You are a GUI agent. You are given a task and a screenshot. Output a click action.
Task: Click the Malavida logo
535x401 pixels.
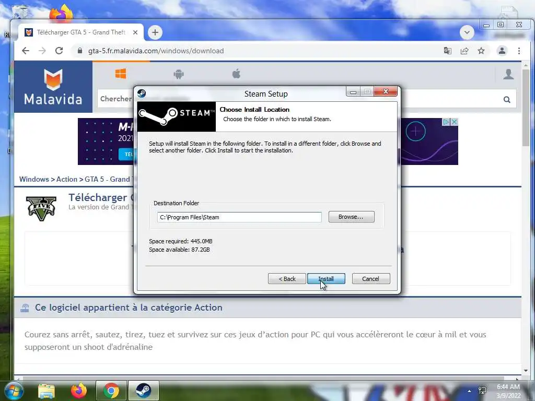point(53,87)
